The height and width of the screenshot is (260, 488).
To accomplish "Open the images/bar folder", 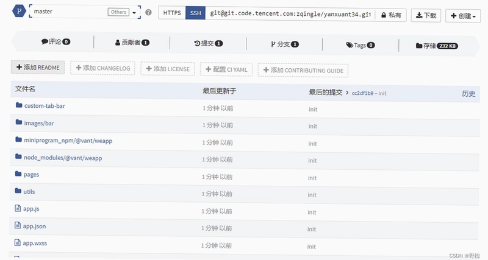I will click(39, 124).
